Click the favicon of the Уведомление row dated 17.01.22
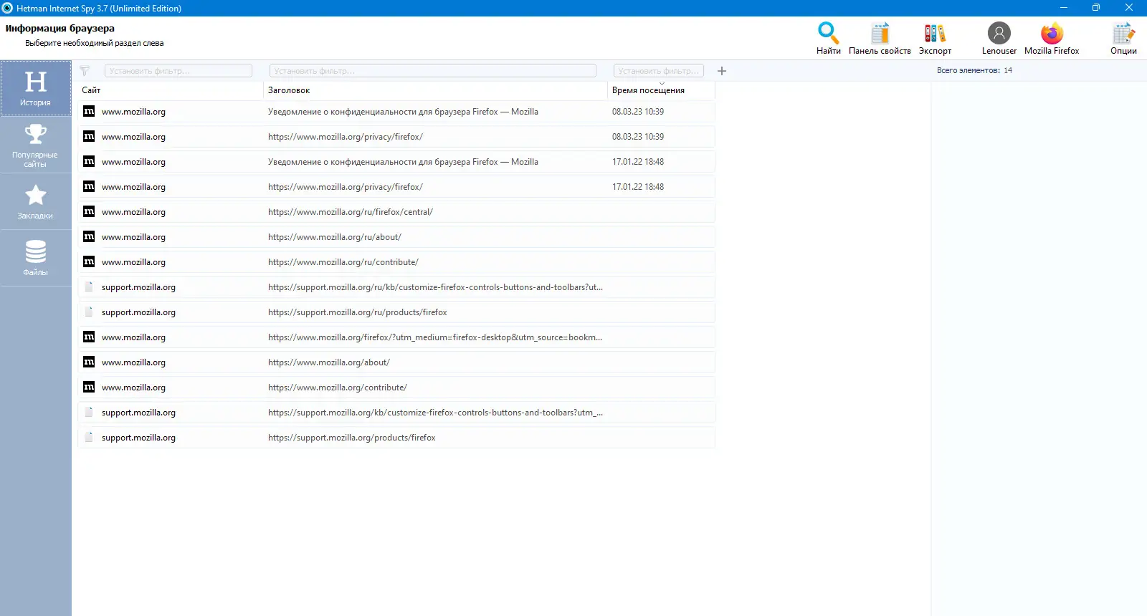 pyautogui.click(x=89, y=161)
